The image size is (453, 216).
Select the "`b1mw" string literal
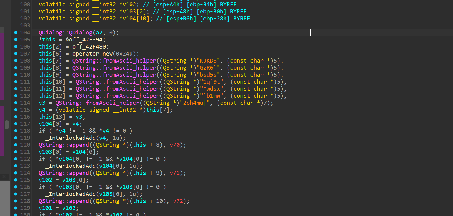tap(212, 96)
